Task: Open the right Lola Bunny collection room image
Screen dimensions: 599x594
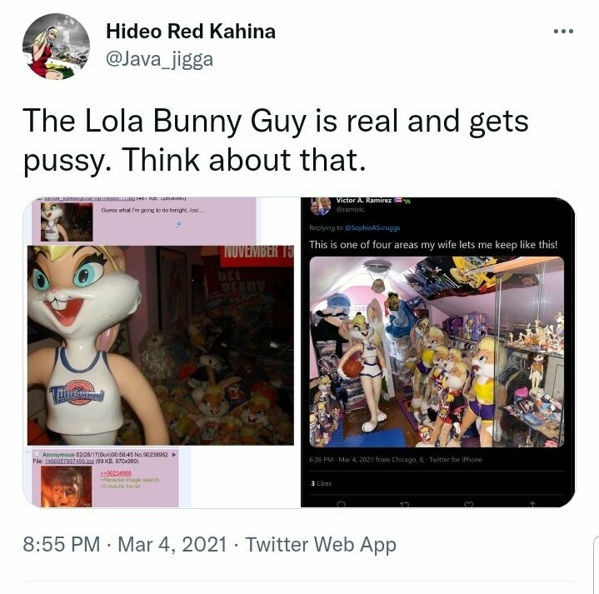Action: point(437,352)
